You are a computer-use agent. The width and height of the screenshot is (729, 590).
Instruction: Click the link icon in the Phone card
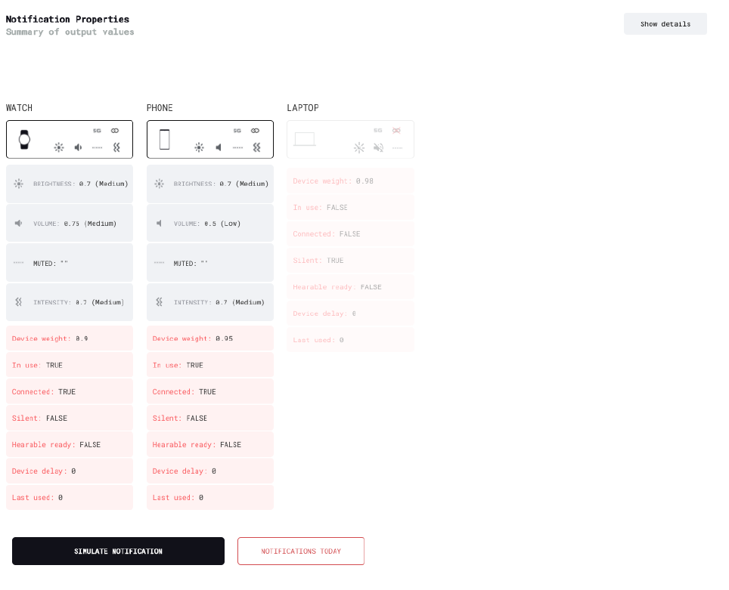256,131
